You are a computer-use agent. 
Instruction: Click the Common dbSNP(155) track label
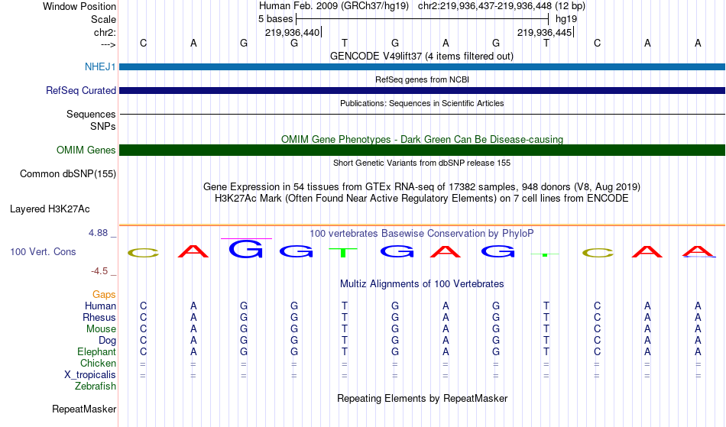68,174
